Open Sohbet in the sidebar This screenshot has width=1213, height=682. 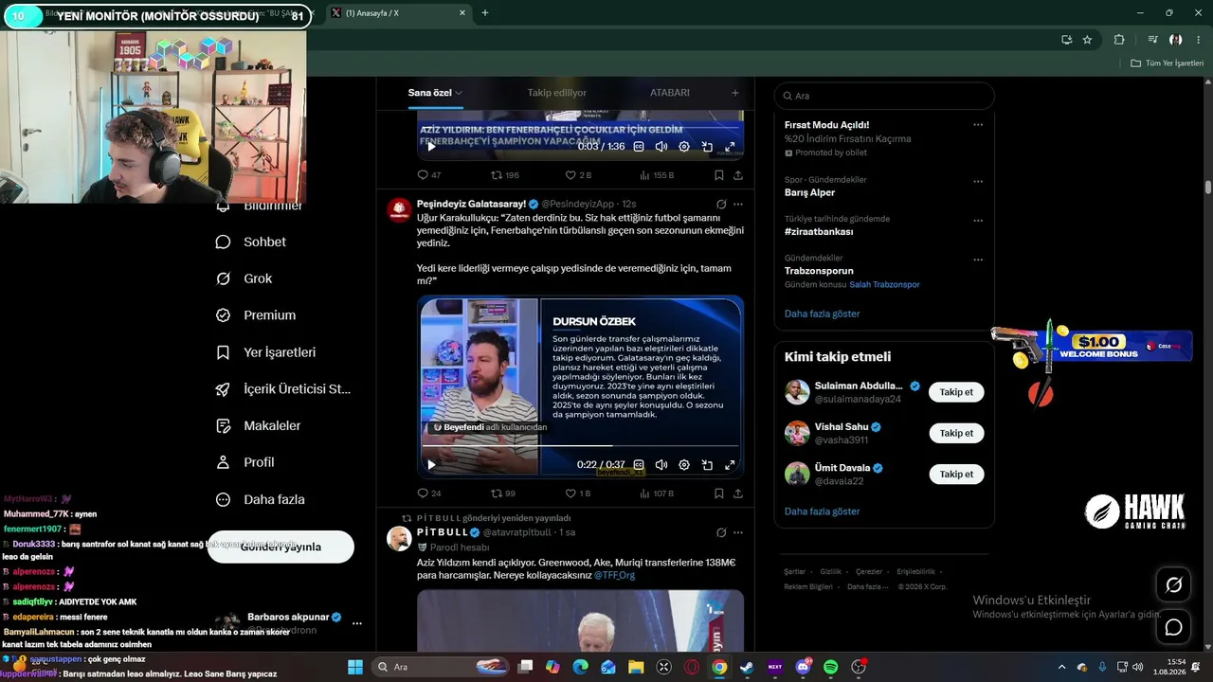[x=251, y=242]
